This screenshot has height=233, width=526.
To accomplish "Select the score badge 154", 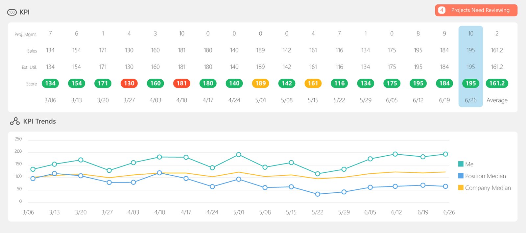I will pos(77,83).
